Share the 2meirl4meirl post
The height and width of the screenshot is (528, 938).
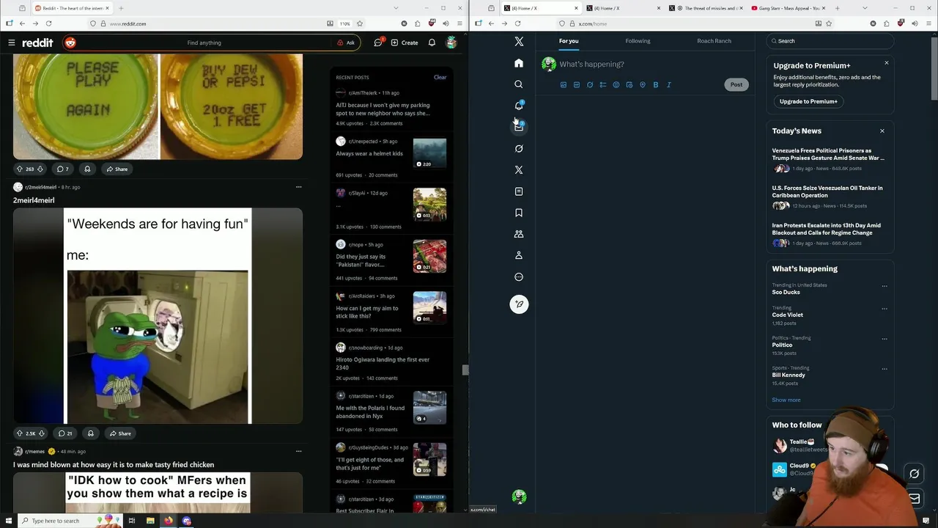[x=119, y=433]
